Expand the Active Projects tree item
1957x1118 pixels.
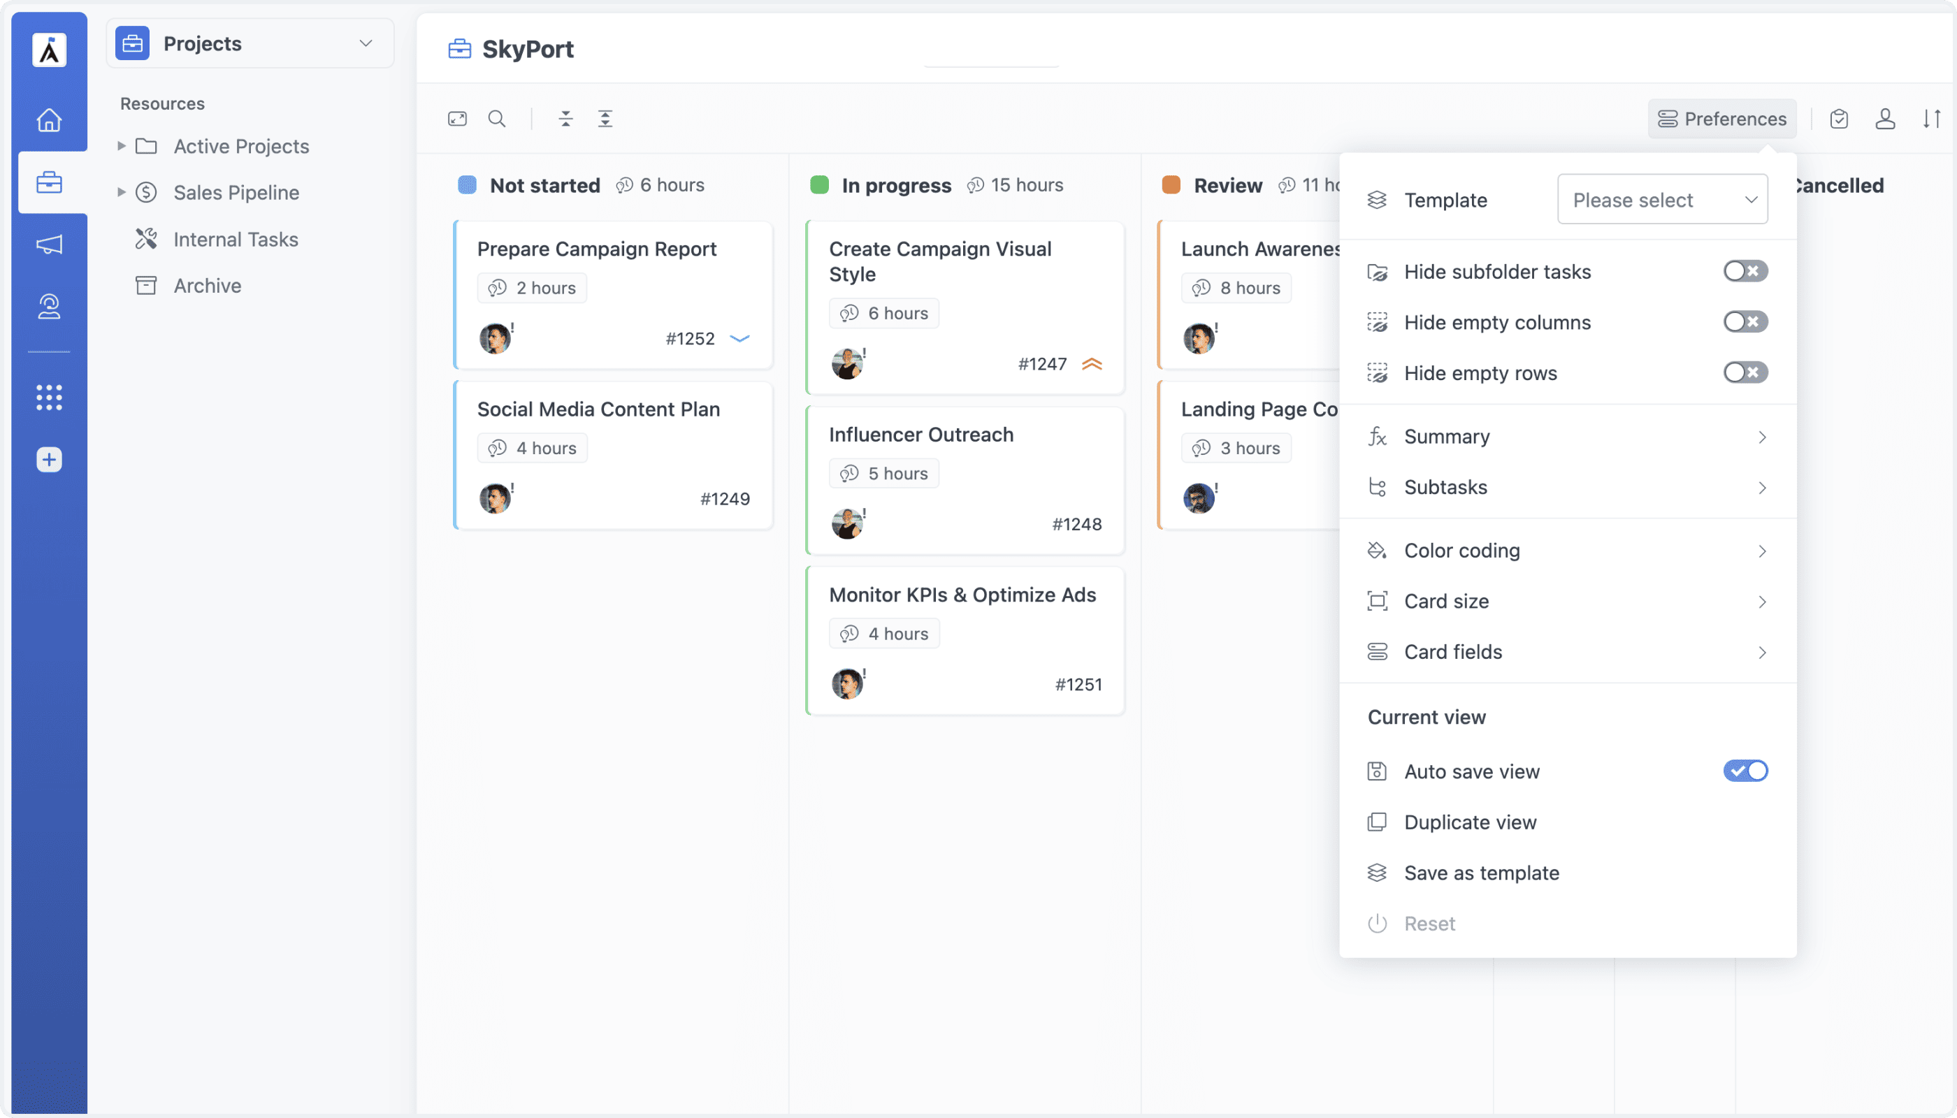122,146
